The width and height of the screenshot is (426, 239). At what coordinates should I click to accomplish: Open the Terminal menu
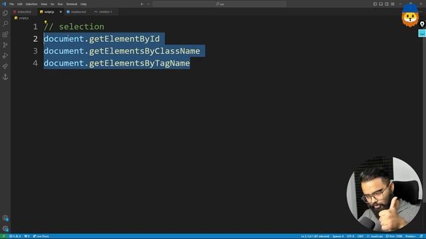click(71, 4)
